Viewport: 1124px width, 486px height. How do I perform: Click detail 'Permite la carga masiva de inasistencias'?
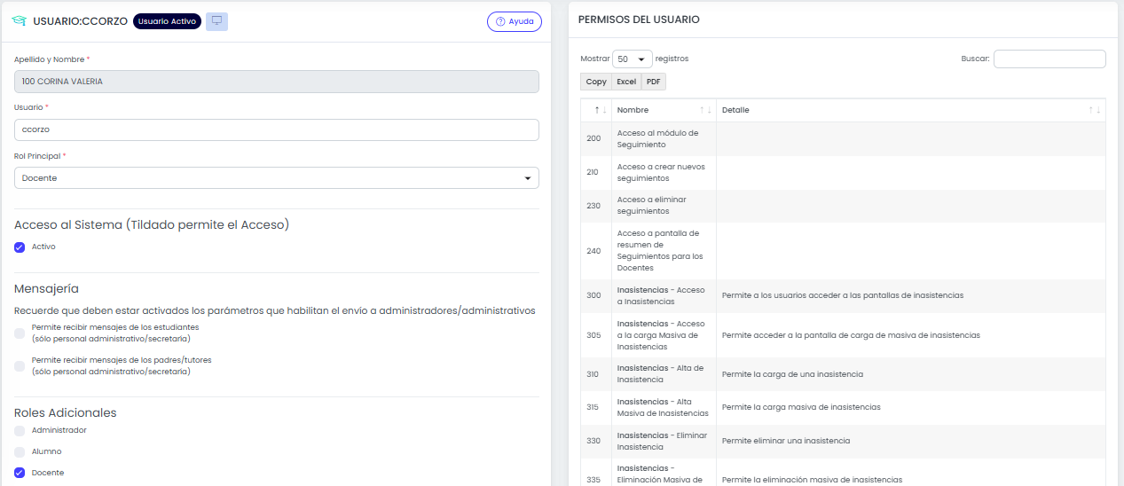tap(801, 407)
